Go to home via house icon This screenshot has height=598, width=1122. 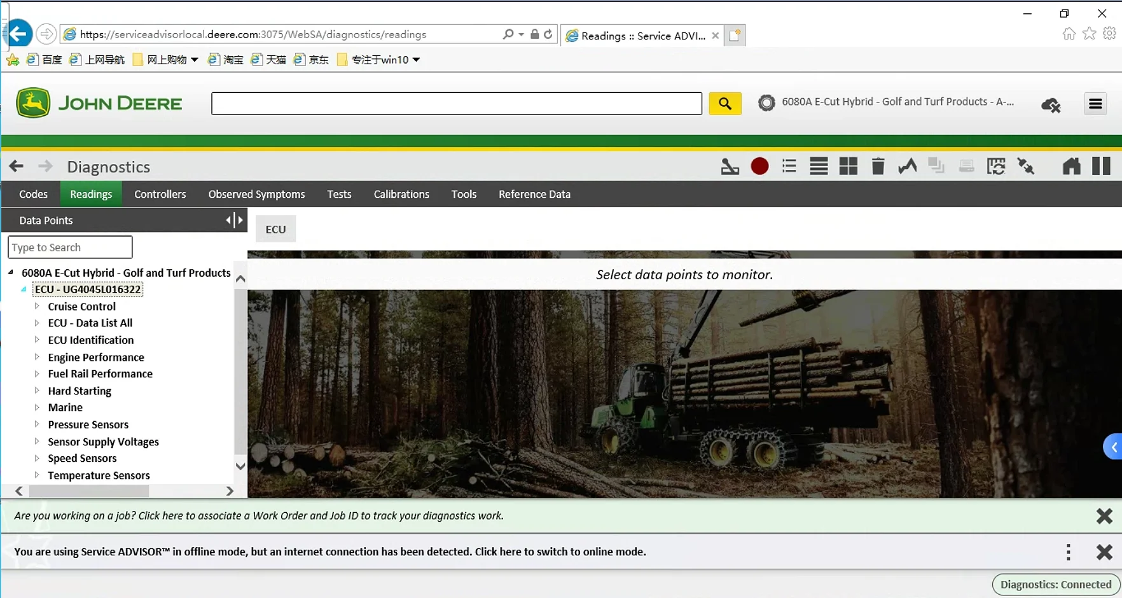click(1071, 167)
